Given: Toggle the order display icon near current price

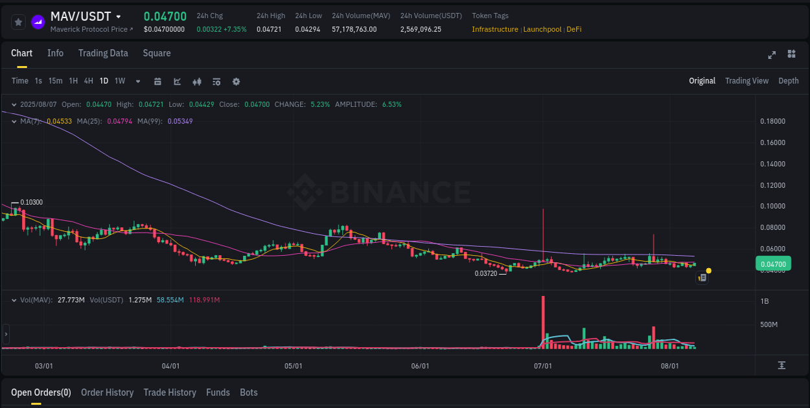Looking at the screenshot, I should [702, 277].
